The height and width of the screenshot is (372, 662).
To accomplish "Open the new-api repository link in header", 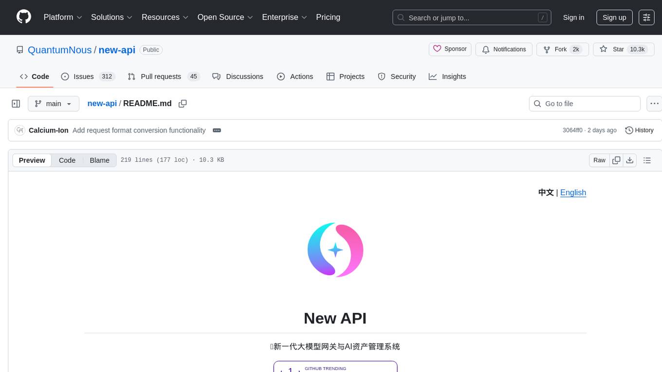I will (117, 50).
